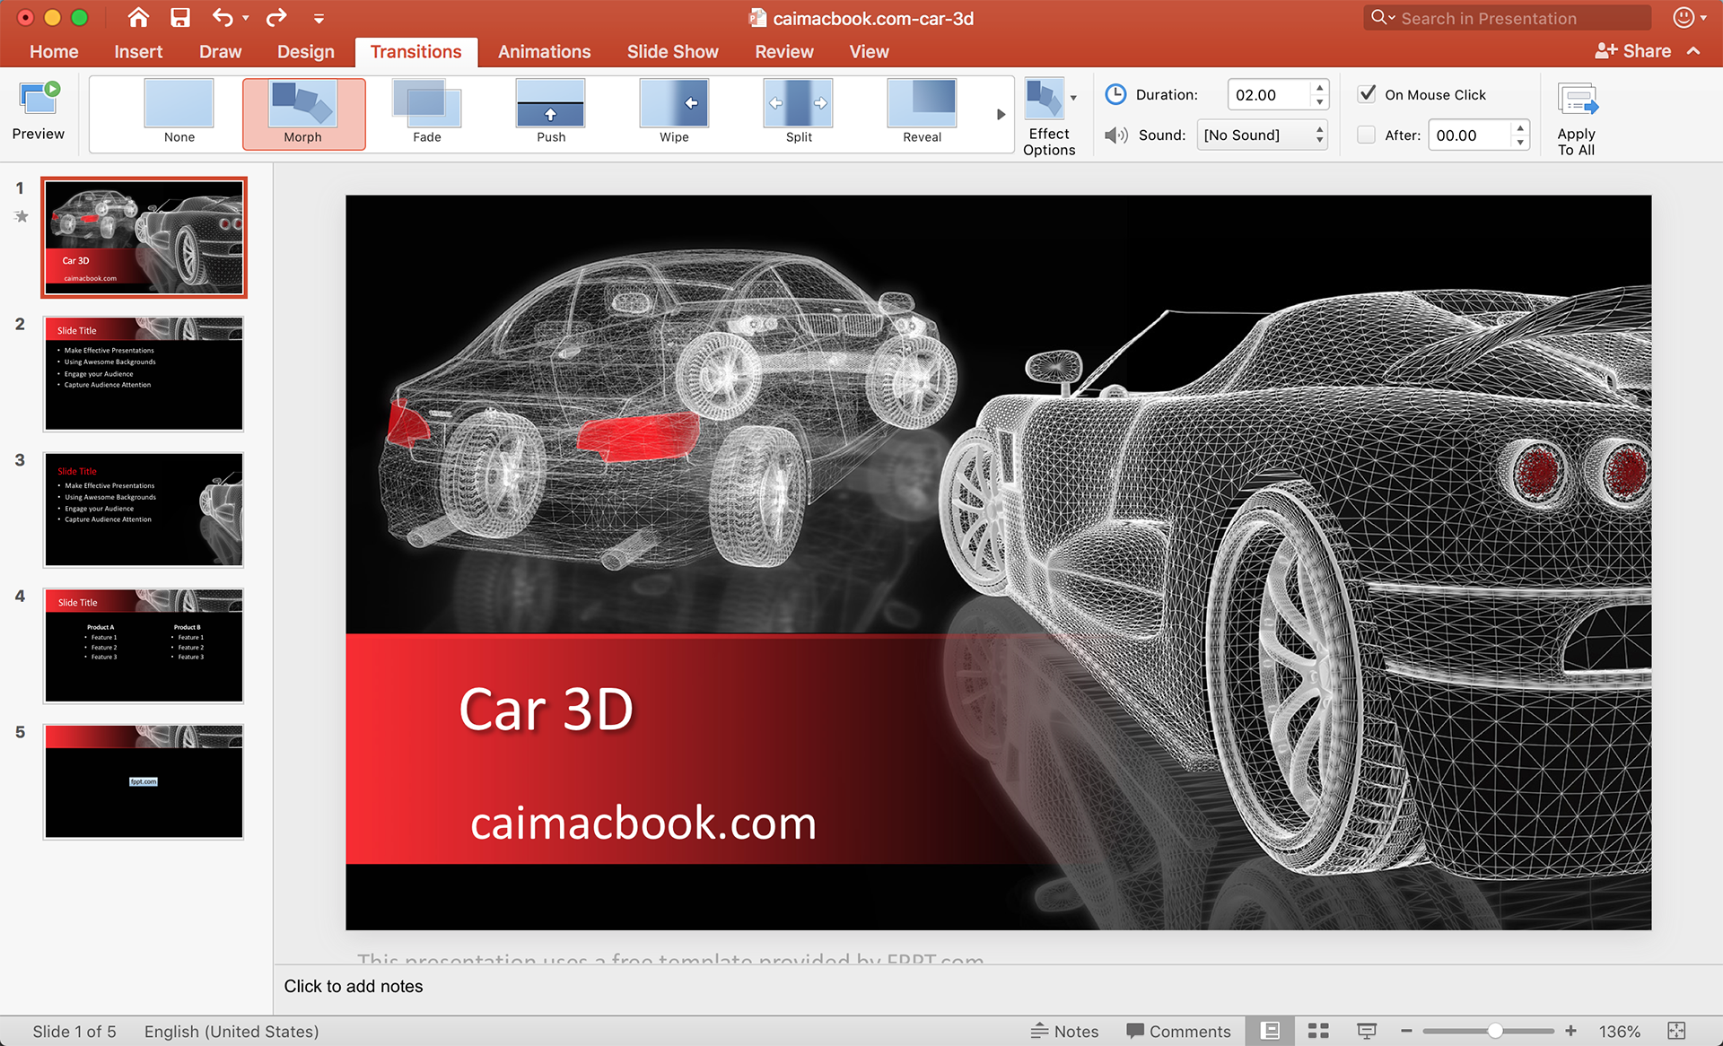Image resolution: width=1723 pixels, height=1046 pixels.
Task: Click the Share button
Action: pyautogui.click(x=1633, y=51)
